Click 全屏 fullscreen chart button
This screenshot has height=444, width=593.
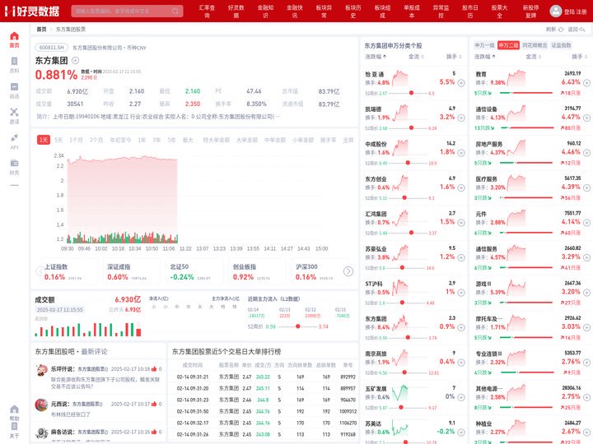pos(348,140)
